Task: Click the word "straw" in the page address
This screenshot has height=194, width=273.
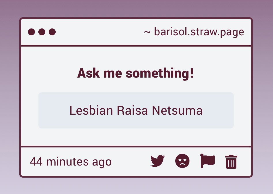Action: (203, 32)
